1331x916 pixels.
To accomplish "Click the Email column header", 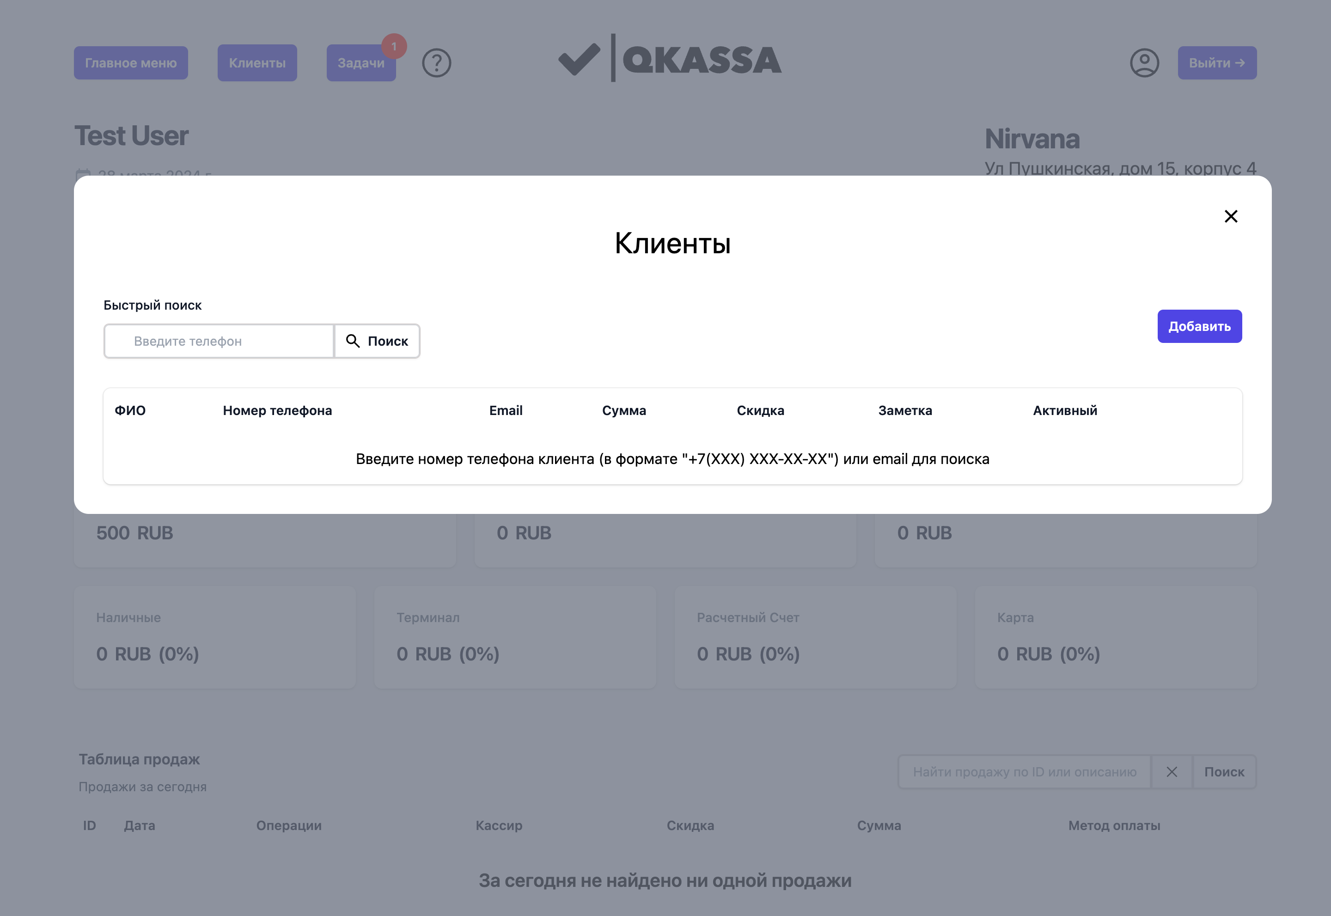I will 506,410.
